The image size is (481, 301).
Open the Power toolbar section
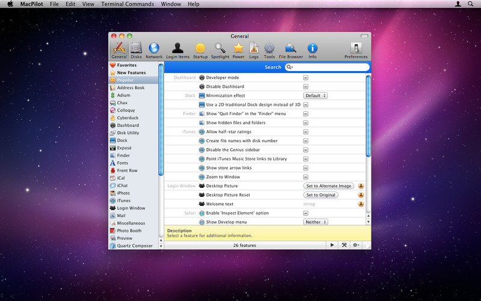(238, 51)
